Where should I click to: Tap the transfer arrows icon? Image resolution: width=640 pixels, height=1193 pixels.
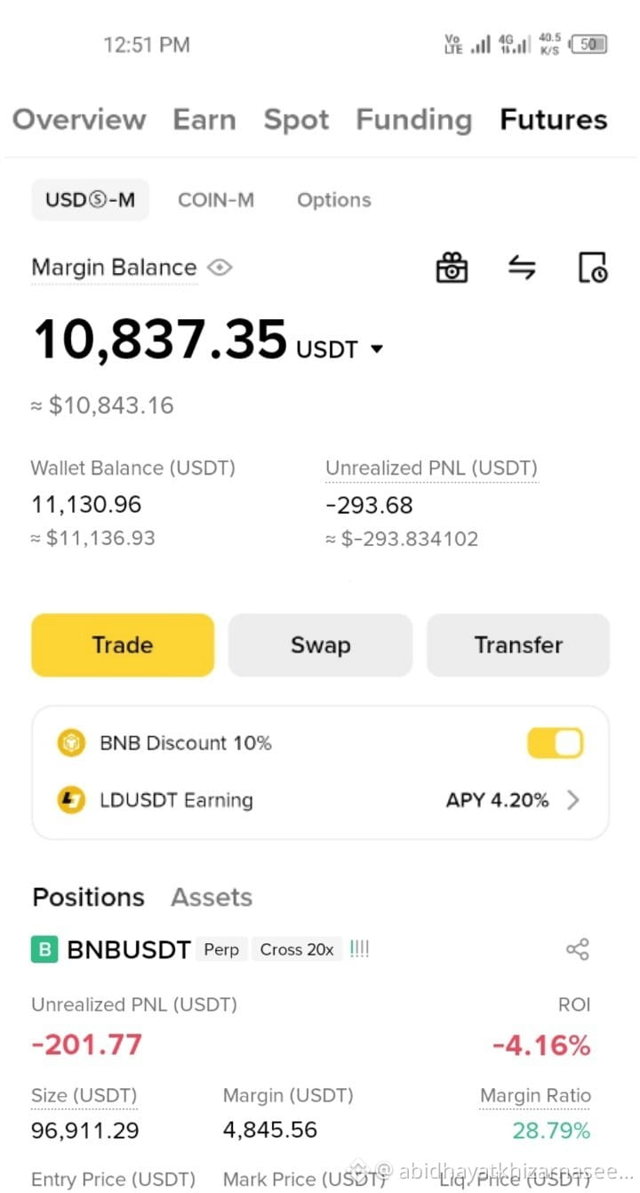tap(522, 267)
